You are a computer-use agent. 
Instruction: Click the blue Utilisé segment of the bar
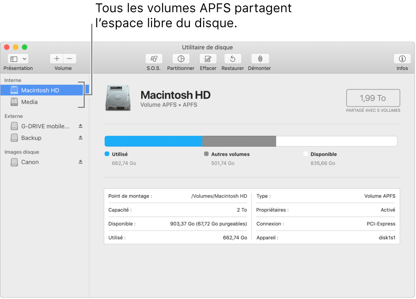(x=153, y=141)
